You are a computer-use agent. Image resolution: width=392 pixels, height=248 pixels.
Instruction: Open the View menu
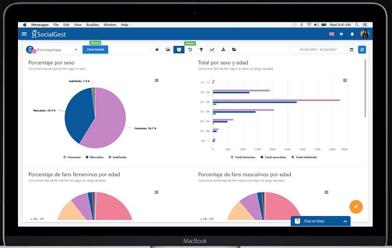click(x=78, y=25)
